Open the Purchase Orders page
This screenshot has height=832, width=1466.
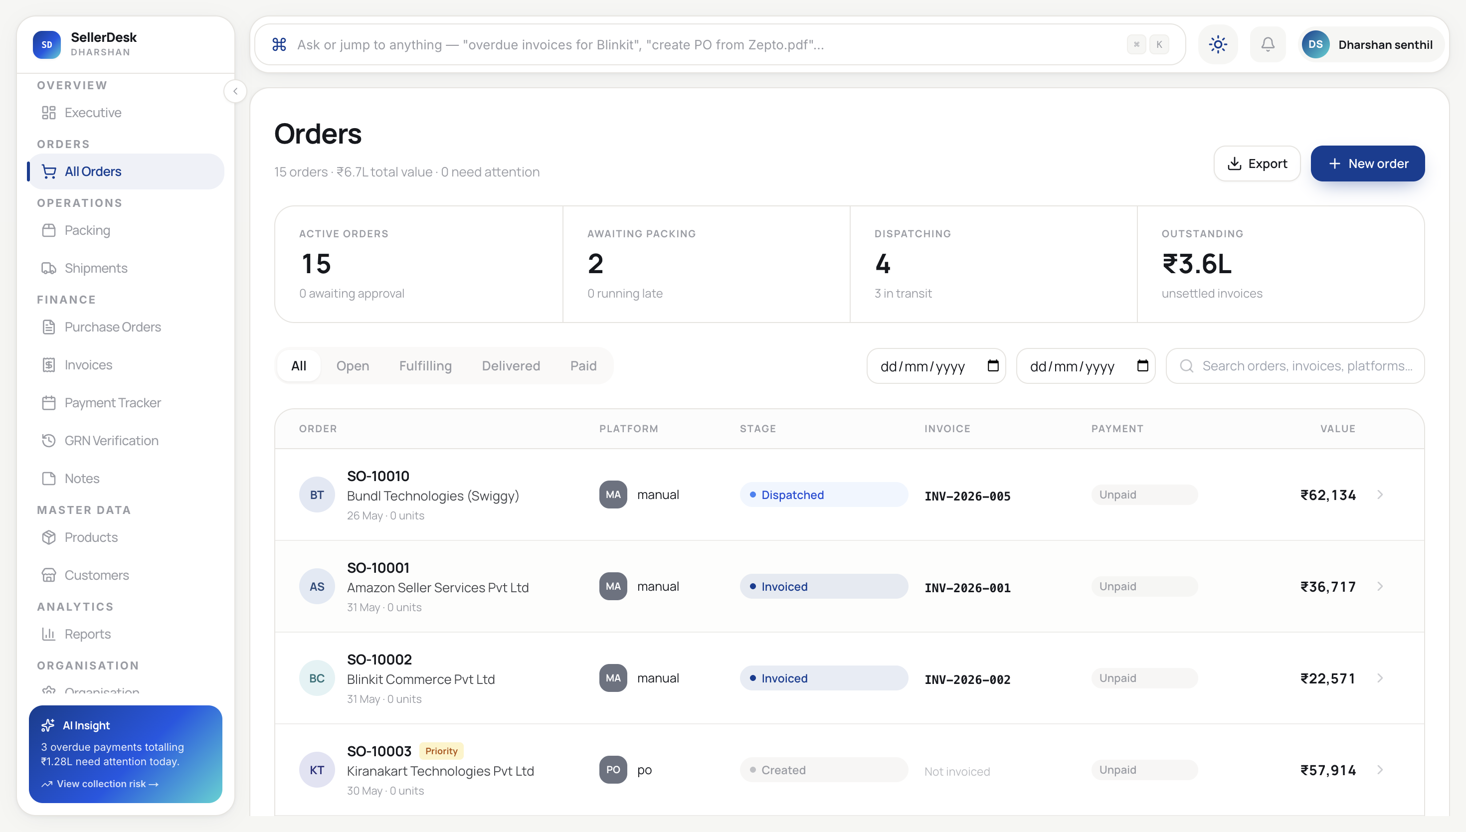(126, 327)
